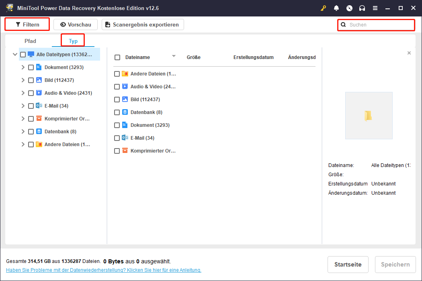Switch to the Typ tab
This screenshot has width=422, height=281.
[73, 41]
